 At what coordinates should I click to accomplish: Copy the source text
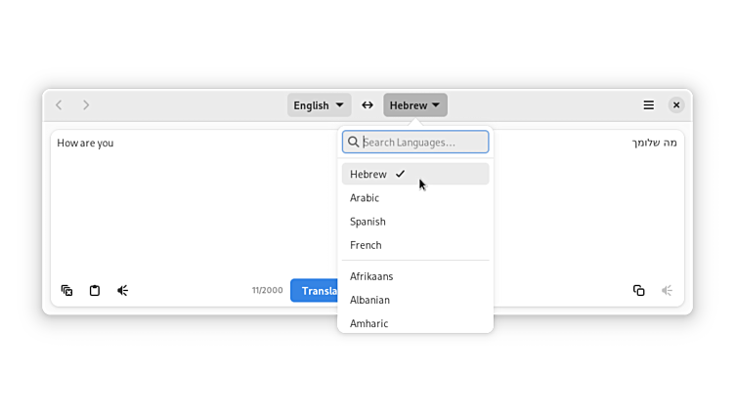66,290
